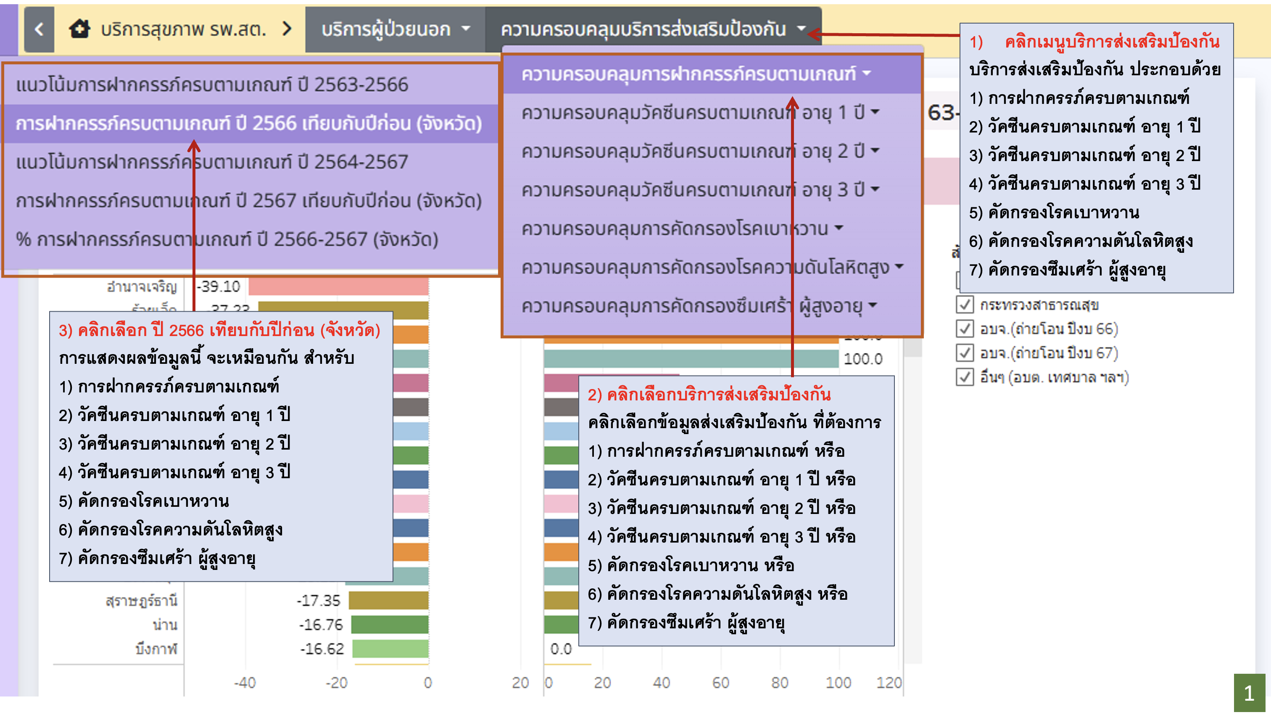Toggle the อื่นๆ (อบต. เทศบาล ฯลฯ) checkbox
This screenshot has width=1271, height=715.
click(x=965, y=377)
